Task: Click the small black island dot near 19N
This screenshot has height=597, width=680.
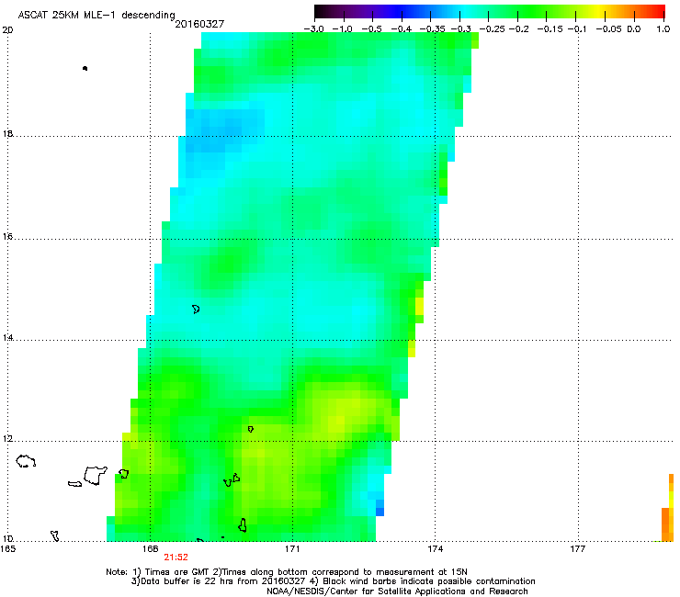Action: point(85,68)
